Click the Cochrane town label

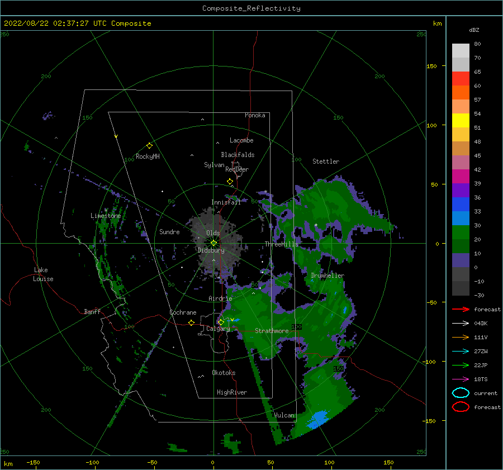click(x=183, y=312)
